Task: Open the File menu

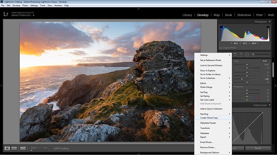Action: (3, 6)
